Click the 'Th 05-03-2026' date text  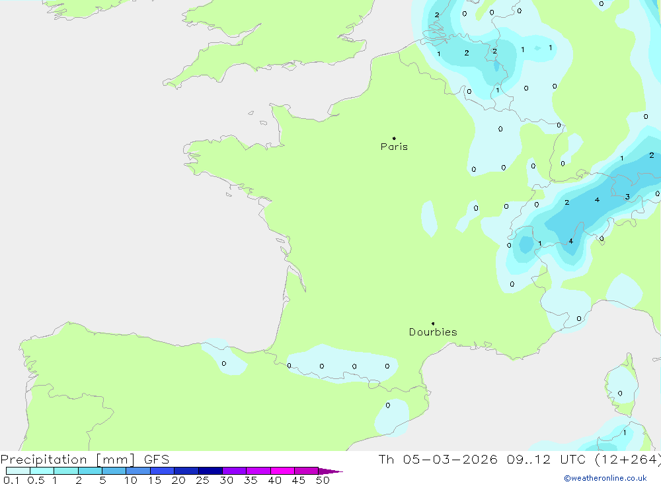[438, 459]
